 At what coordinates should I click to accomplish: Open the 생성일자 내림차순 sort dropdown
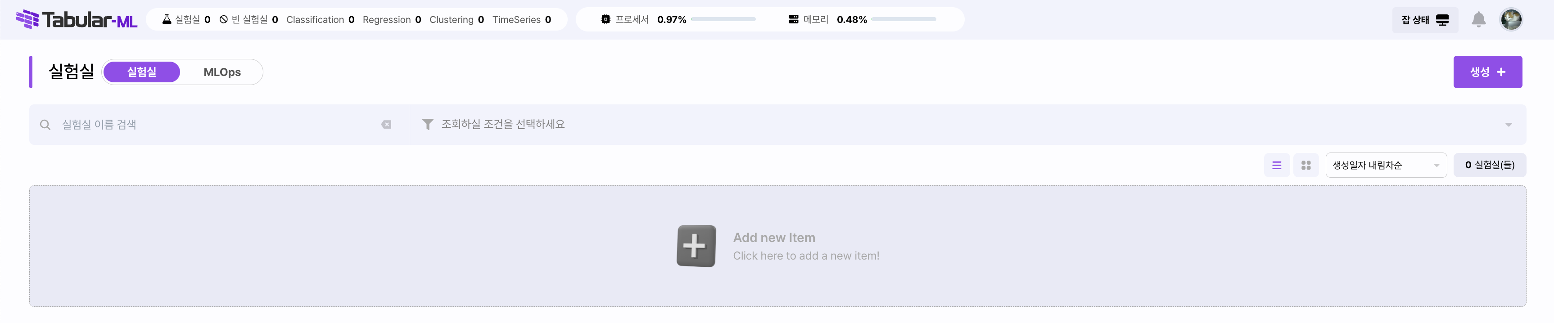point(1386,165)
